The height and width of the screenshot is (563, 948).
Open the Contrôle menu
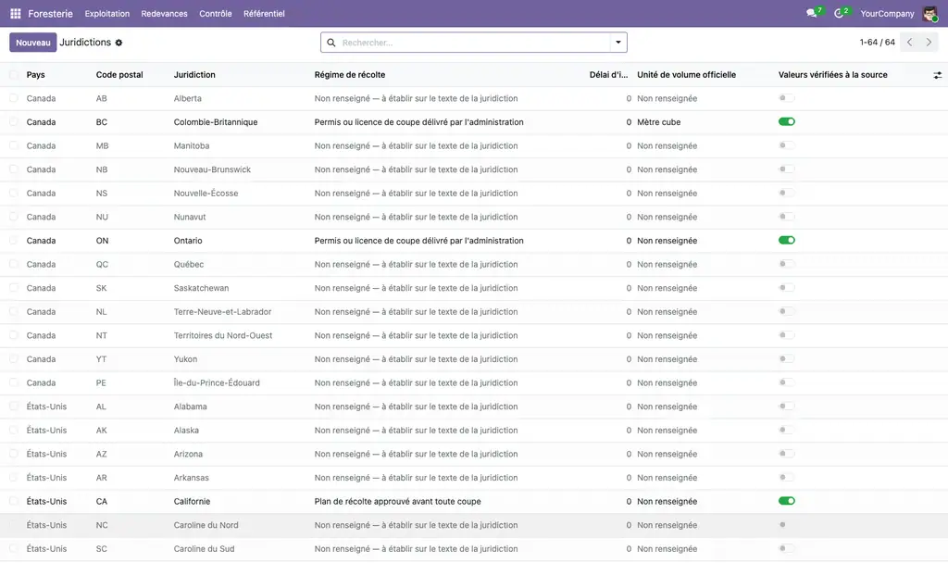click(x=215, y=13)
